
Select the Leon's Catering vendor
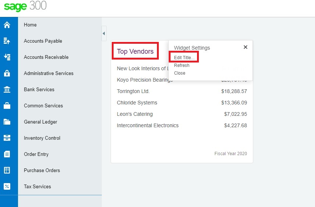135,114
